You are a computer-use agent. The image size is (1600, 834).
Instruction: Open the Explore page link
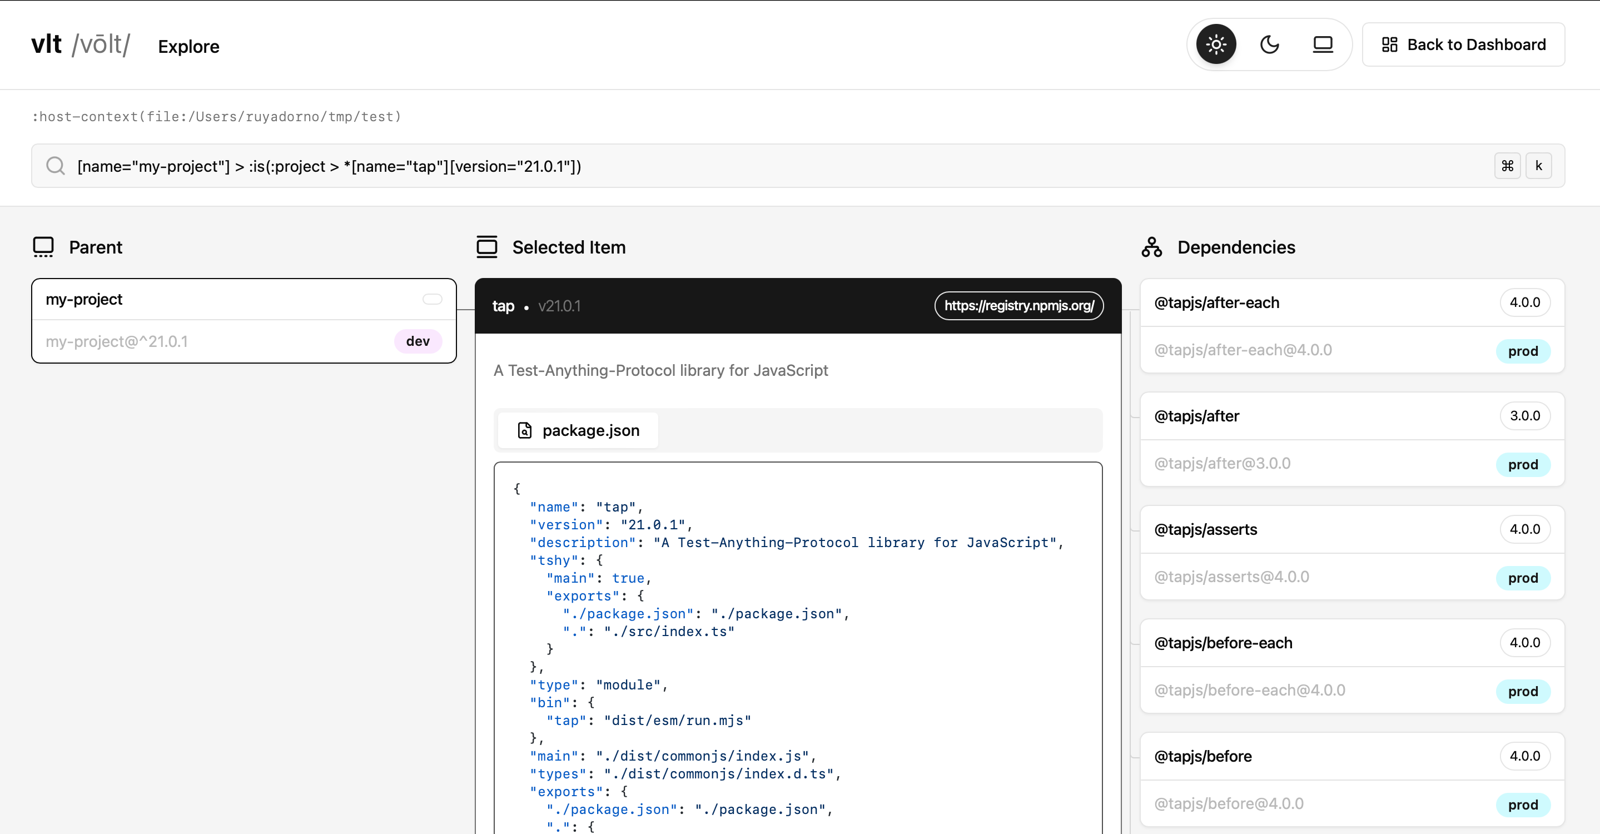click(188, 47)
